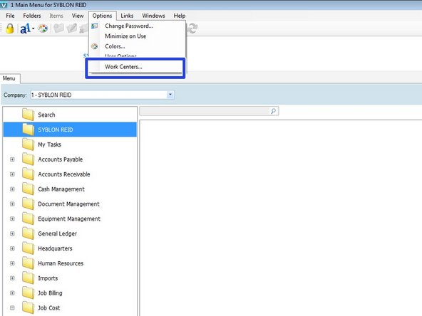Expand the Accounts Payable folder
Screen dimensions: 422x316
[12, 159]
